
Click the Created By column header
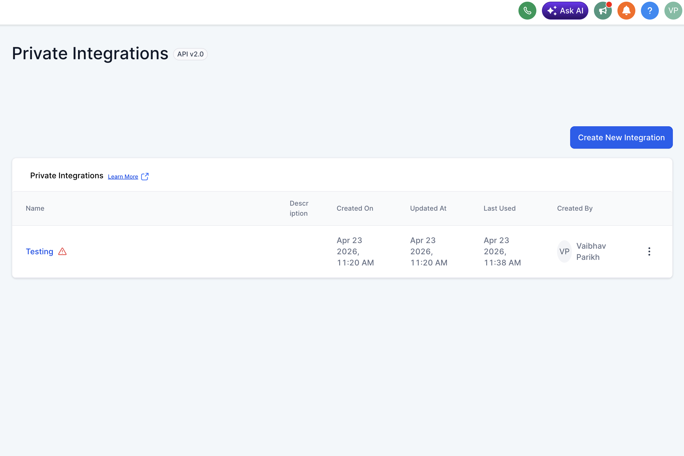pos(575,208)
